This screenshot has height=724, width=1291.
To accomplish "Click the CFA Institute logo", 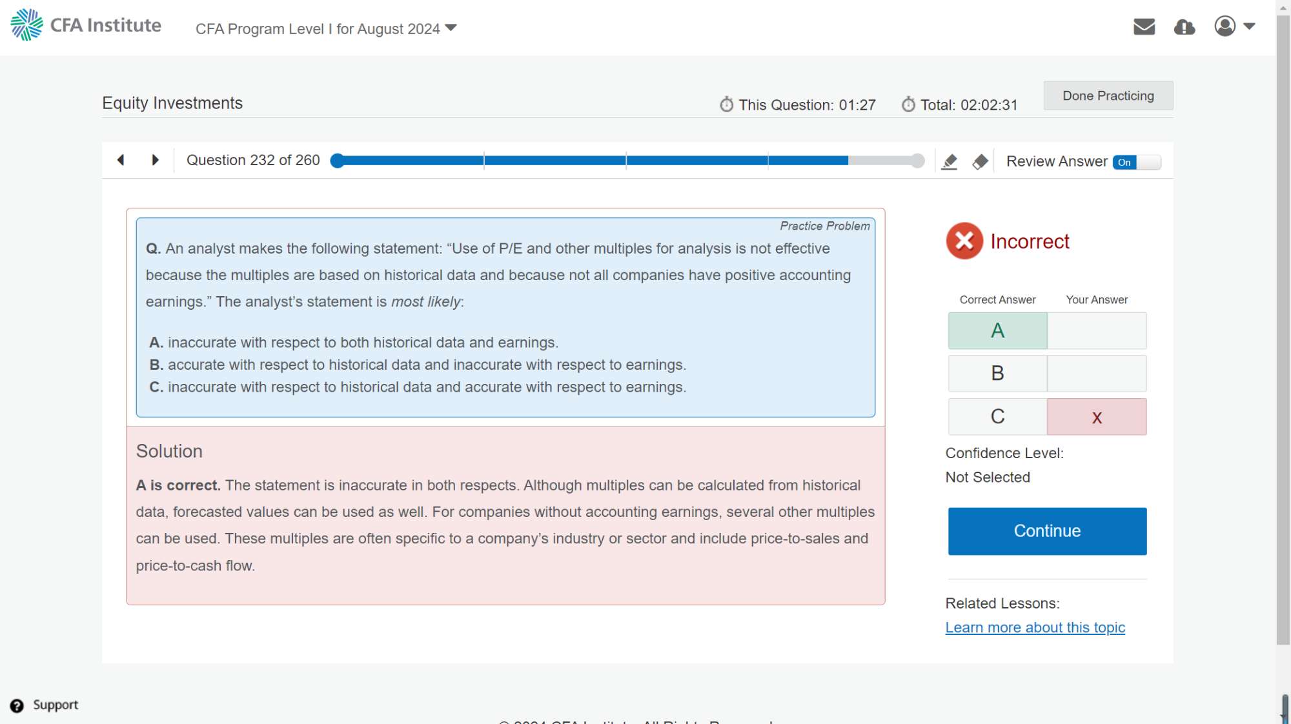I will [86, 25].
